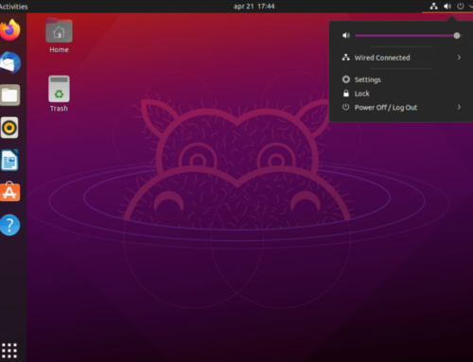Select Wired Connected menu entry

pyautogui.click(x=401, y=58)
